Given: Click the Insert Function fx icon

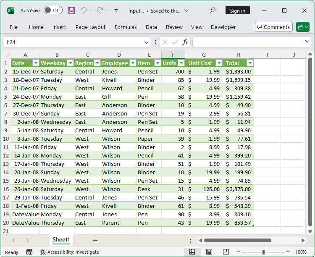Looking at the screenshot, I should point(185,42).
